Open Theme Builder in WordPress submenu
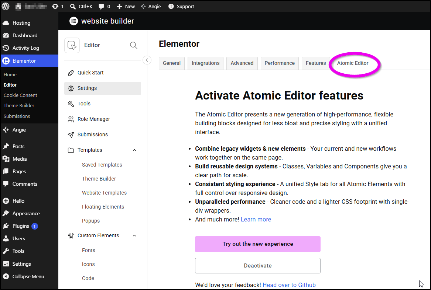431x290 pixels. (19, 106)
